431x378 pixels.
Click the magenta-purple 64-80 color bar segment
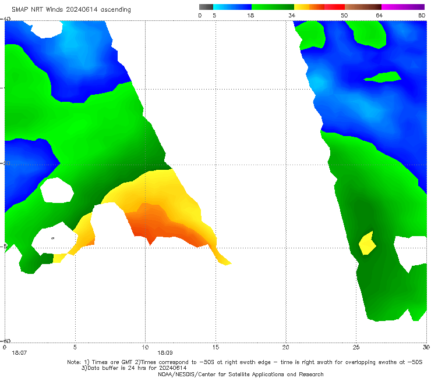click(x=403, y=7)
